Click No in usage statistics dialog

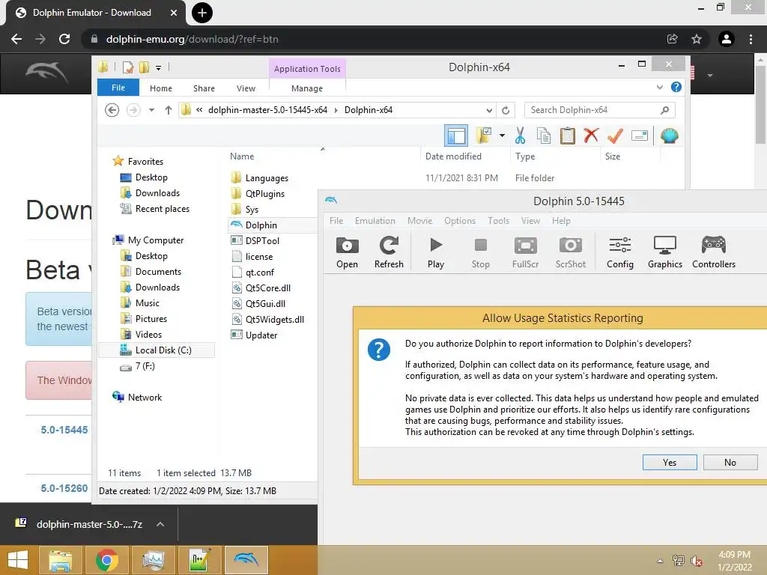pyautogui.click(x=730, y=463)
